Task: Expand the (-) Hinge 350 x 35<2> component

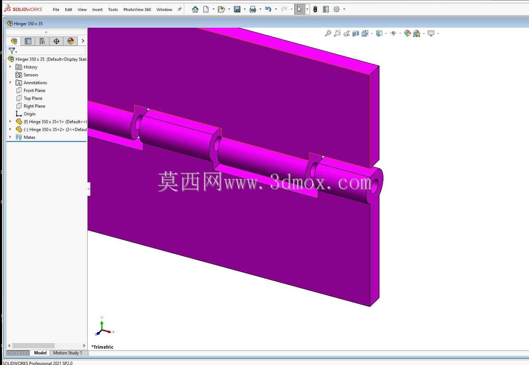Action: point(10,129)
